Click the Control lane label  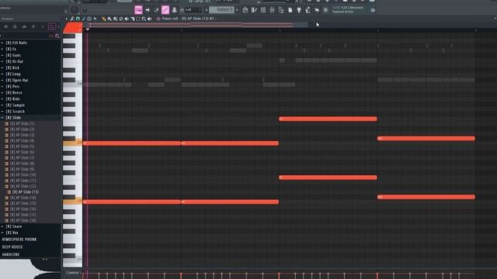(72, 273)
